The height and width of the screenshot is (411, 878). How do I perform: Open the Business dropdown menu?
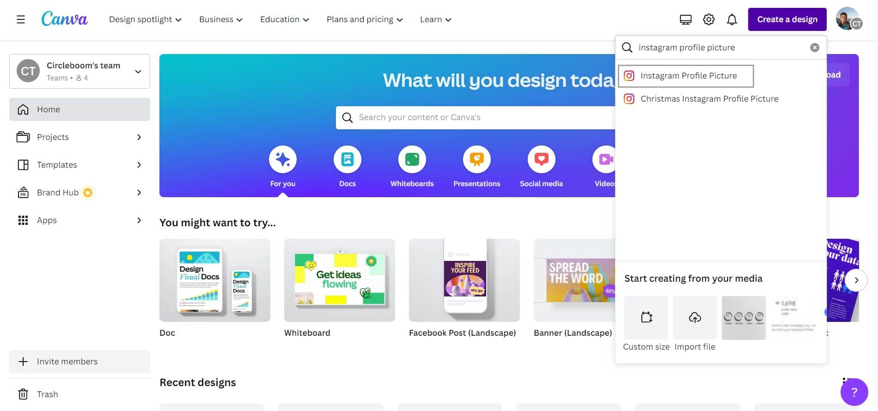[220, 19]
